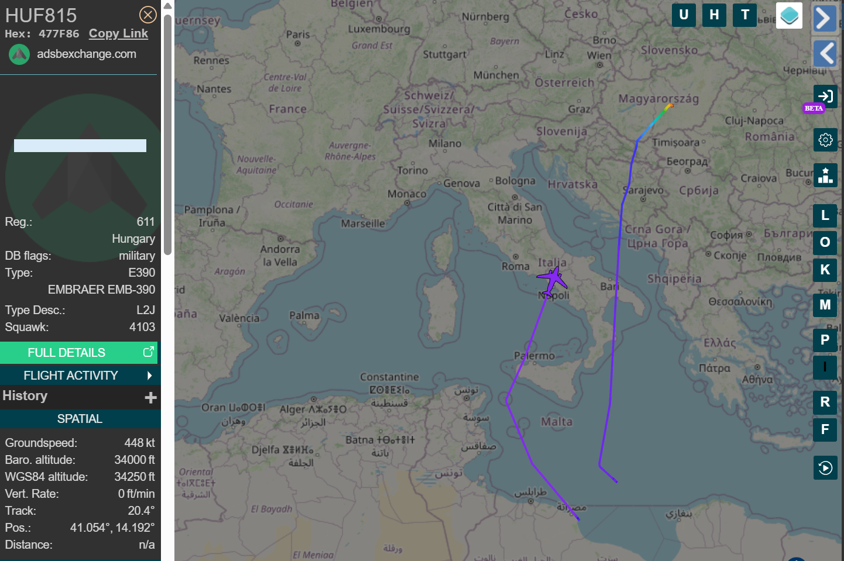
Task: Open the map layers selector icon
Action: pos(789,15)
